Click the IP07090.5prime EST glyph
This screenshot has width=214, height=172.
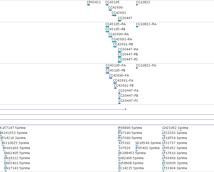point(120,141)
